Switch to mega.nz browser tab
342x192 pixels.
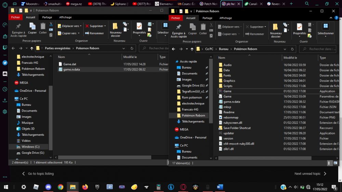click(x=74, y=4)
